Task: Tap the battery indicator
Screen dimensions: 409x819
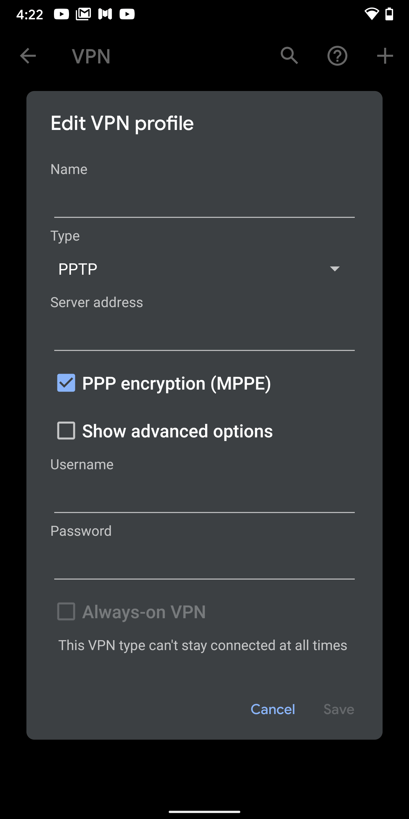Action: (x=389, y=13)
